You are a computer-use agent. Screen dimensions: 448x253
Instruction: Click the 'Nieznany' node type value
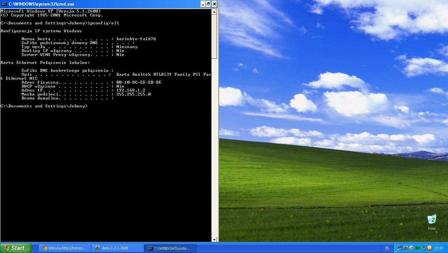coord(127,47)
